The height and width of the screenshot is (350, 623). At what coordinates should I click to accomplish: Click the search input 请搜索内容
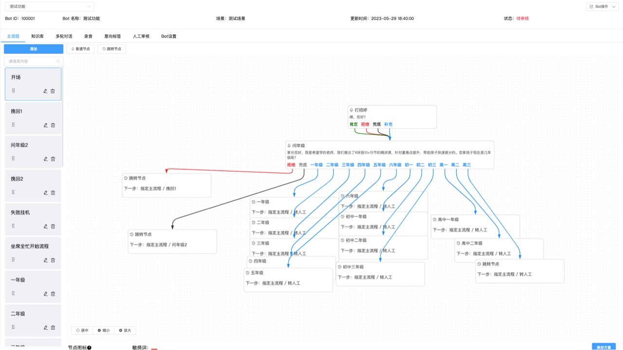(x=34, y=61)
